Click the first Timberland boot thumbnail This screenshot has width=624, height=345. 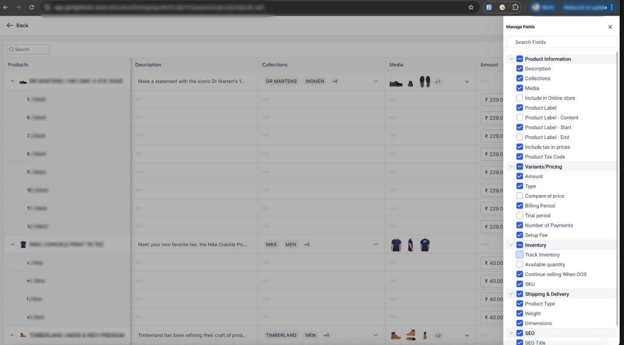pyautogui.click(x=396, y=336)
